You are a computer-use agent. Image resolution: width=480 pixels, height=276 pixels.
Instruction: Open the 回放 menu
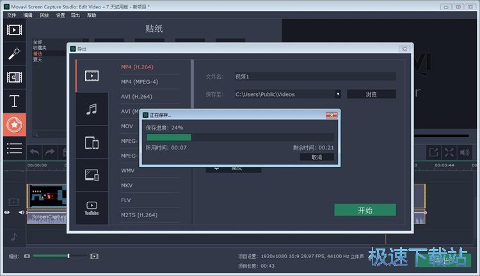(44, 15)
